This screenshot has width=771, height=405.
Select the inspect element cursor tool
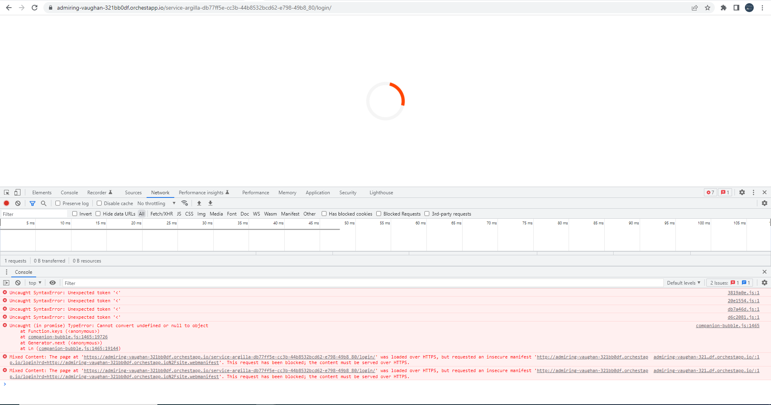click(x=6, y=192)
